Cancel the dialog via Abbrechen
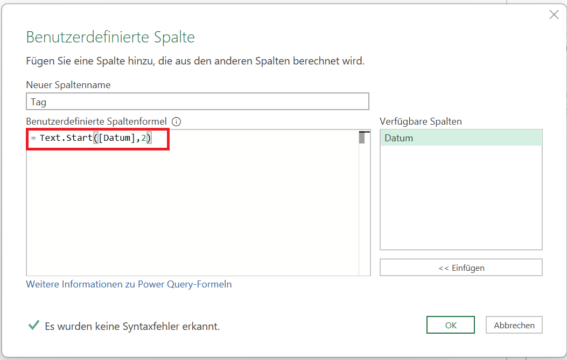 (514, 325)
